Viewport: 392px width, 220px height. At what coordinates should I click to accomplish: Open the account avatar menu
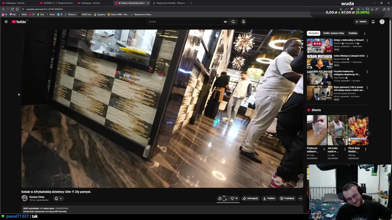pyautogui.click(x=382, y=22)
